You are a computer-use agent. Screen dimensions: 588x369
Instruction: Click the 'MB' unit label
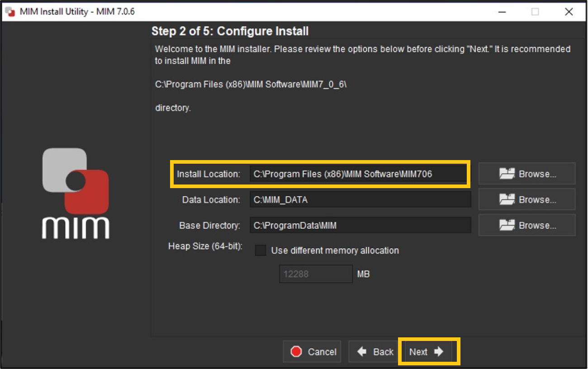point(363,274)
